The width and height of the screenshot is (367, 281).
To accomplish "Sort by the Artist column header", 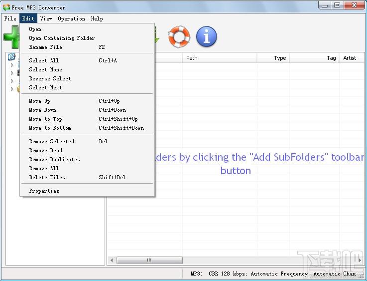I will coord(352,58).
